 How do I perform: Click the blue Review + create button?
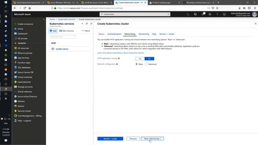pyautogui.click(x=110, y=139)
